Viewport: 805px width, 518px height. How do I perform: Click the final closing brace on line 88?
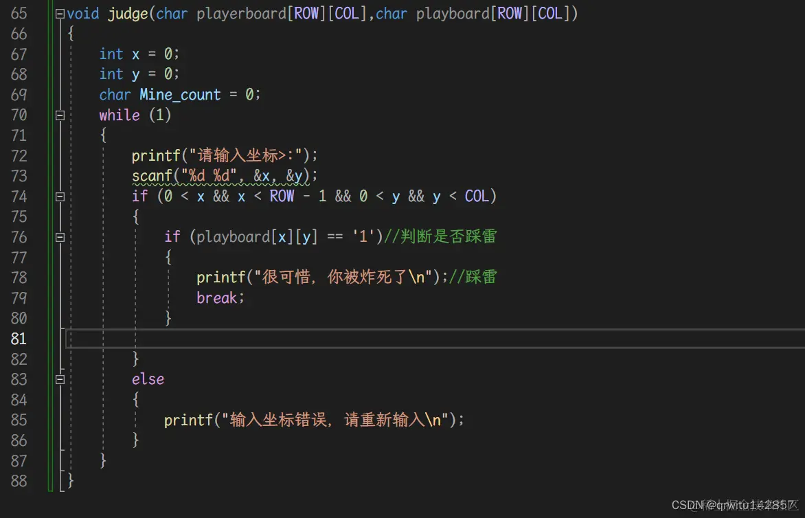pyautogui.click(x=71, y=481)
